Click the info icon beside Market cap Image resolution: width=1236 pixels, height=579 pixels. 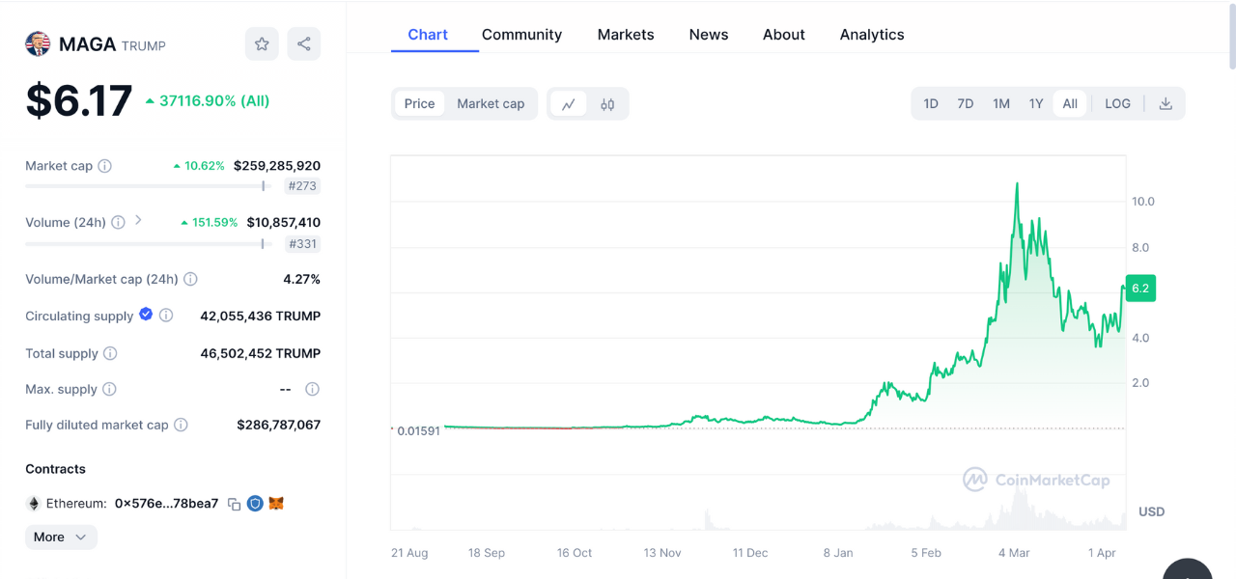coord(105,166)
